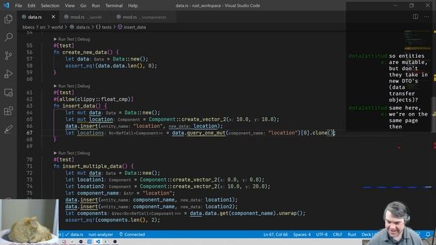Expand the insert_data breadcrumb

(x=135, y=27)
